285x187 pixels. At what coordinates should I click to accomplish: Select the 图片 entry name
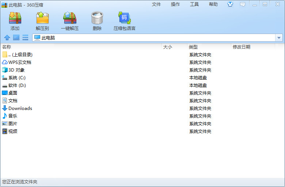(13, 123)
